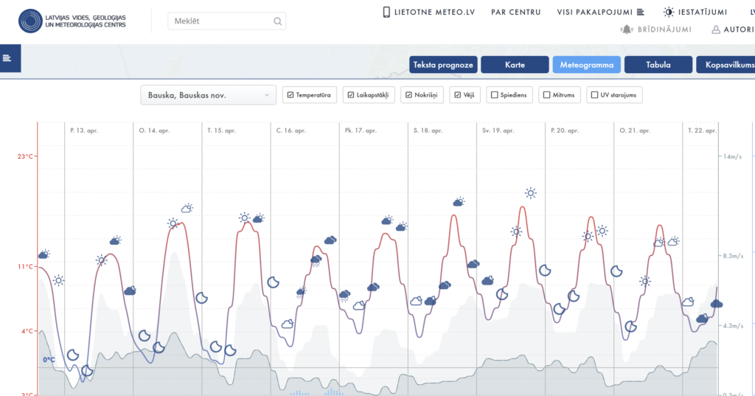Click into the Meklēt search field
This screenshot has height=396, width=755.
click(221, 21)
